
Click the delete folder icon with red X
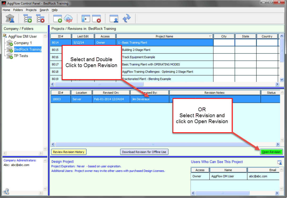tap(40, 19)
